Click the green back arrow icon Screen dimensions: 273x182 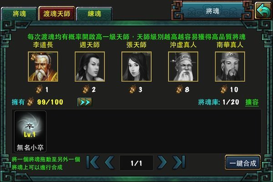pyautogui.click(x=263, y=10)
